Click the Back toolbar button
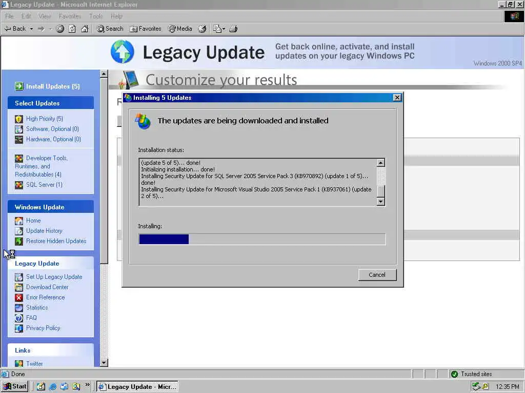The image size is (525, 393). (x=15, y=29)
